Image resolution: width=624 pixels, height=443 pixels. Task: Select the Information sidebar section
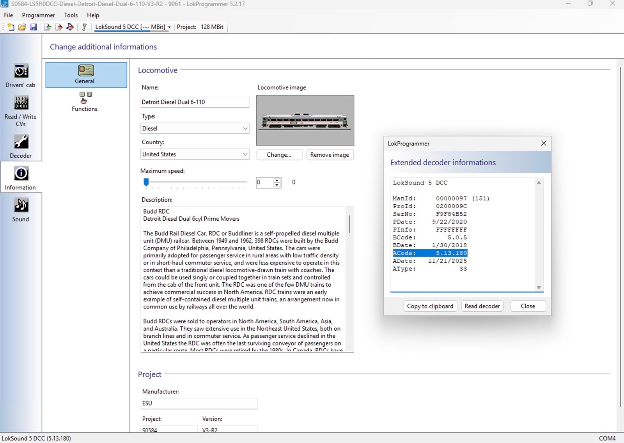pos(20,178)
